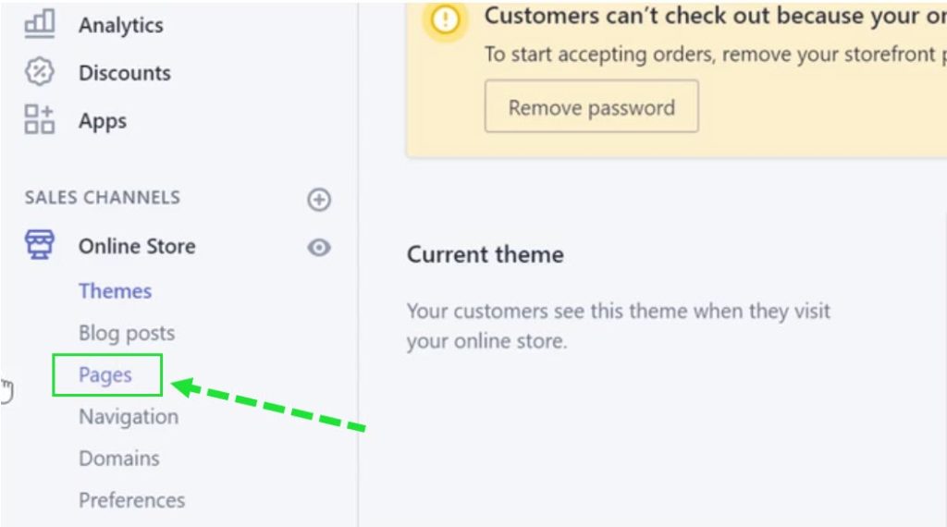Select Pages in Online Store menu
Screen dimensions: 947x527
[x=105, y=374]
